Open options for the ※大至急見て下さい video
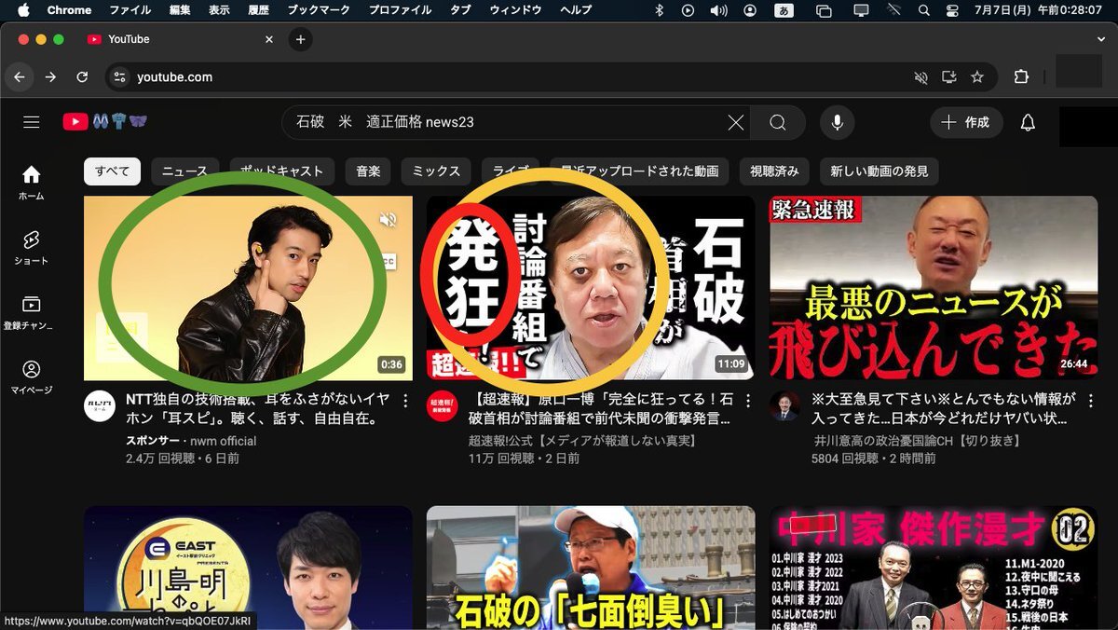 [x=1091, y=401]
